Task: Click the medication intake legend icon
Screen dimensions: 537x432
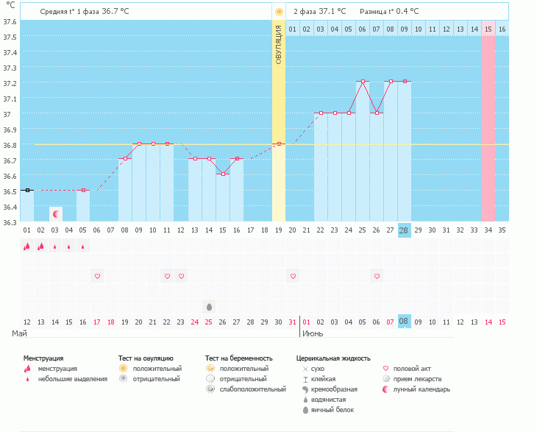Action: [x=388, y=379]
